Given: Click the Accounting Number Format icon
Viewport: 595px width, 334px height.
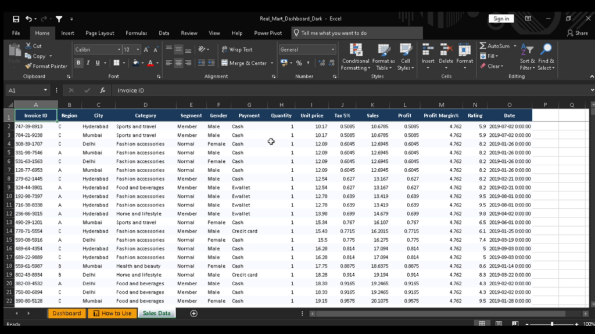Looking at the screenshot, I should pyautogui.click(x=284, y=63).
